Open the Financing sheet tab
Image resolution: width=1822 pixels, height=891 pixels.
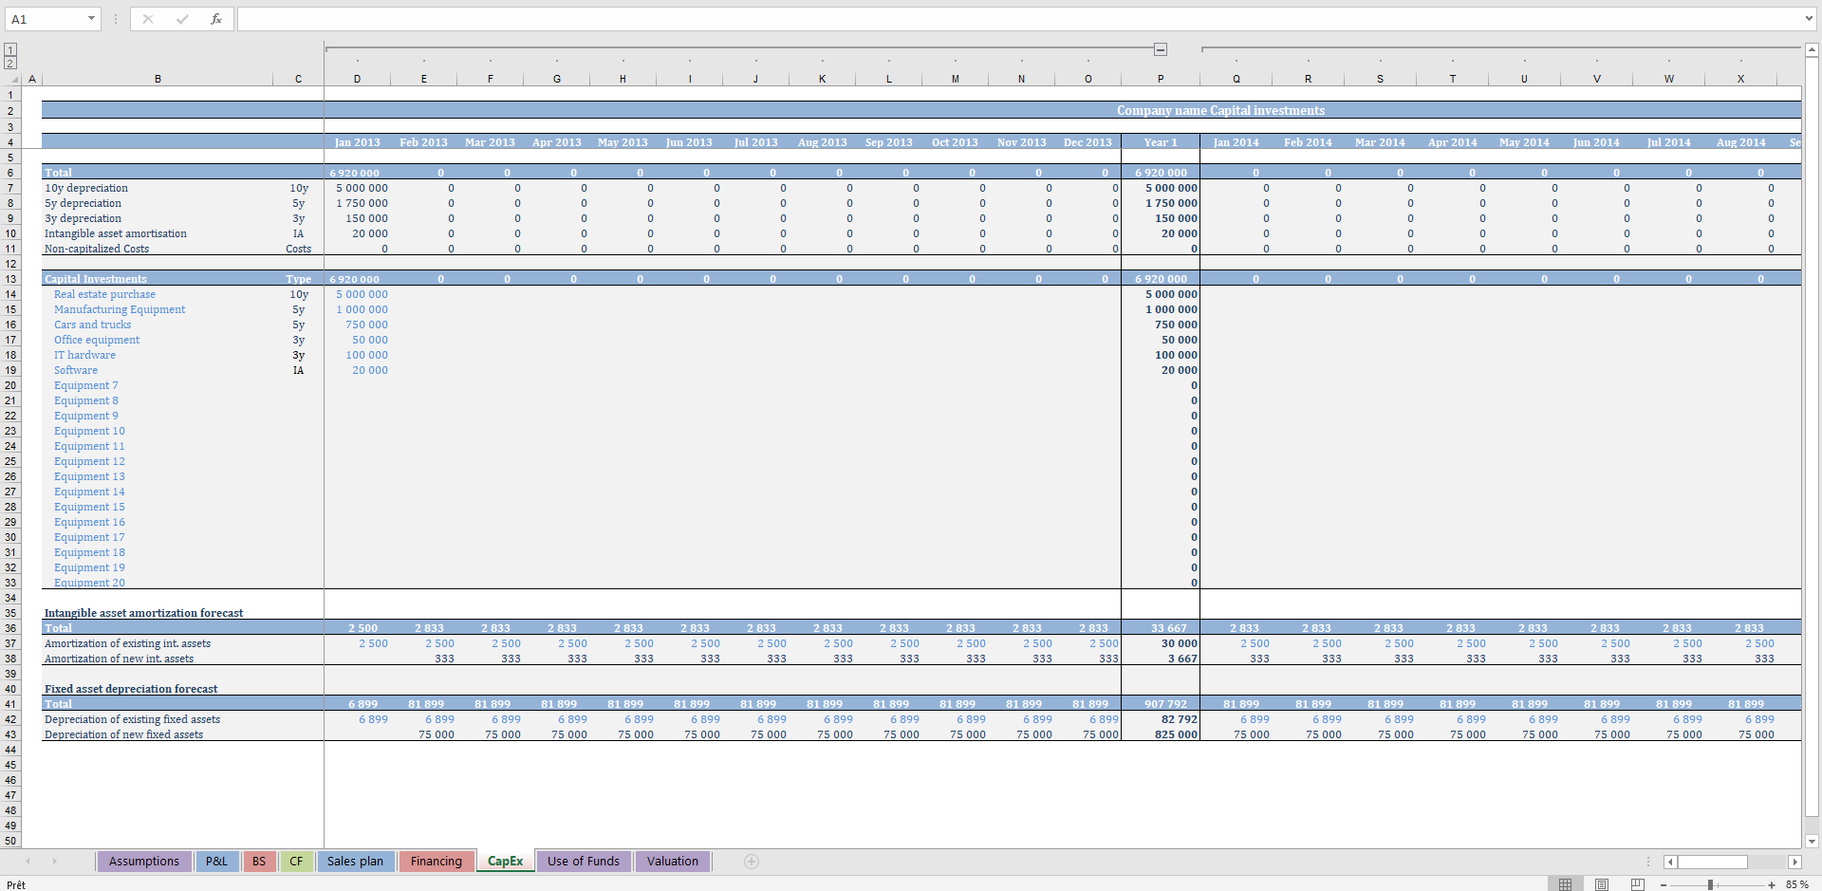(437, 862)
